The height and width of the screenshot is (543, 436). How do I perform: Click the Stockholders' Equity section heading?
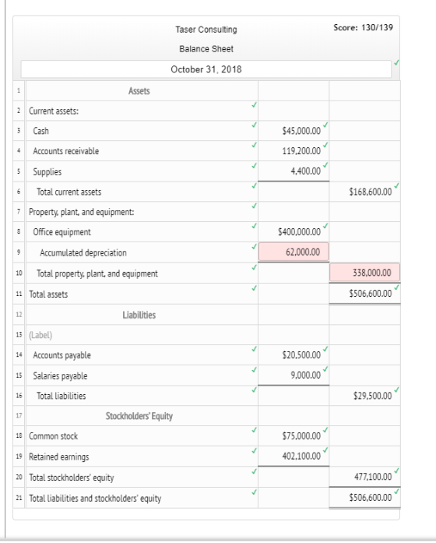click(139, 416)
